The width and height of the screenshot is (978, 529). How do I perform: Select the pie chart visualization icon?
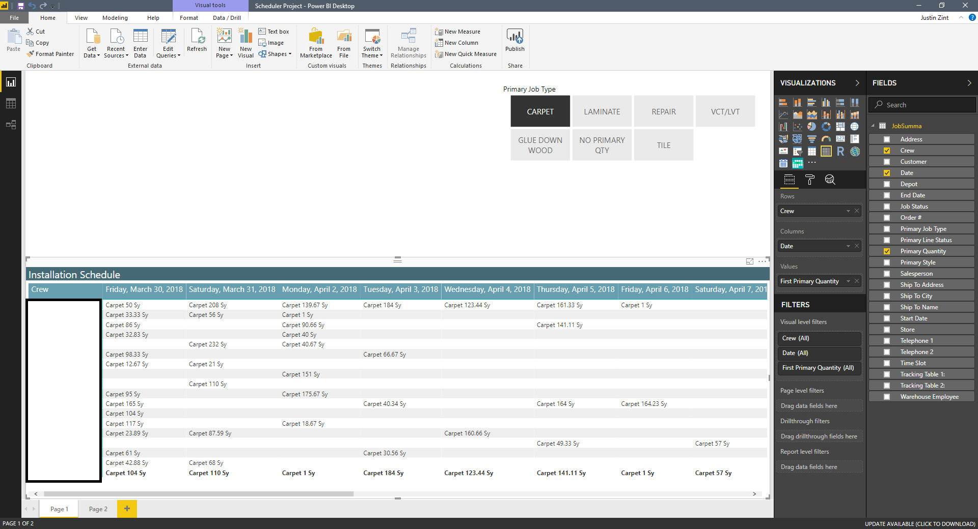click(x=811, y=127)
